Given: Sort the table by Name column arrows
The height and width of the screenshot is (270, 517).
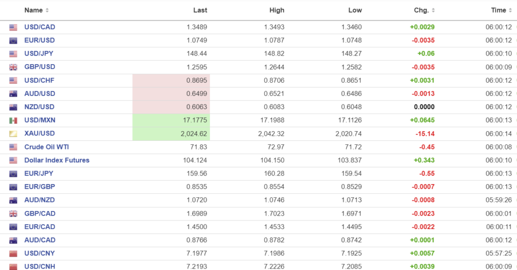Looking at the screenshot, I should (x=47, y=11).
